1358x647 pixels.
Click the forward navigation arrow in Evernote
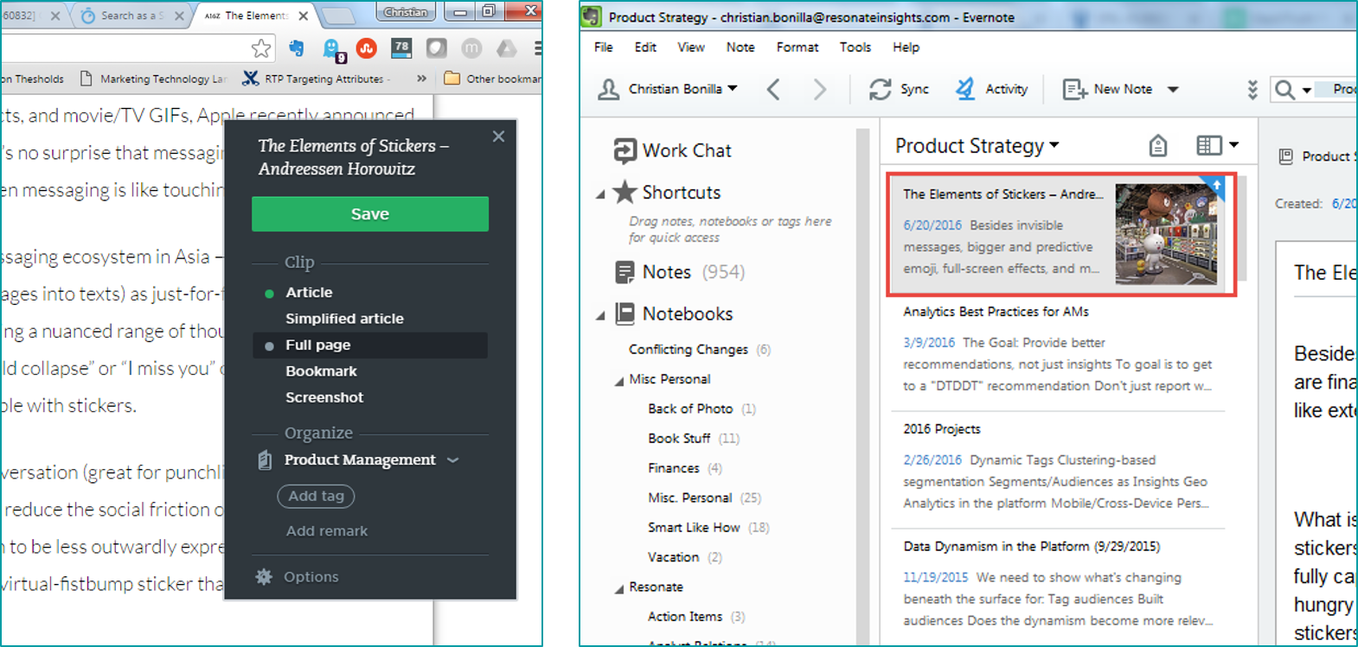[820, 89]
